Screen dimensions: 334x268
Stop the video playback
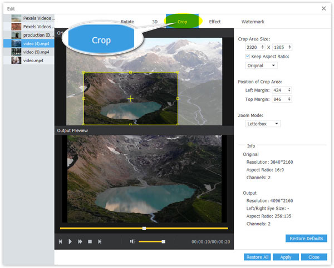click(x=90, y=241)
